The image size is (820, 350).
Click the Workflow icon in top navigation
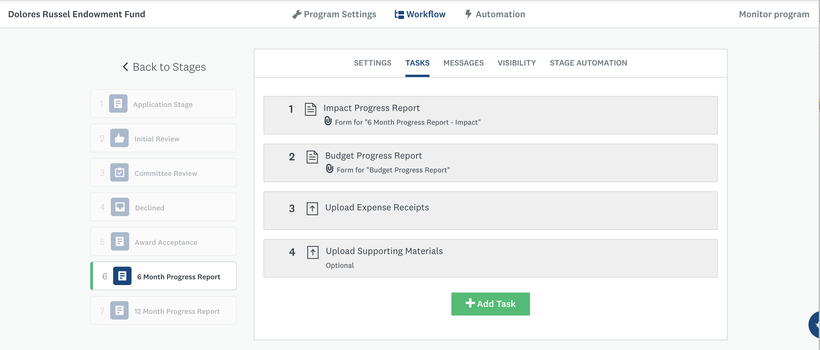[399, 14]
